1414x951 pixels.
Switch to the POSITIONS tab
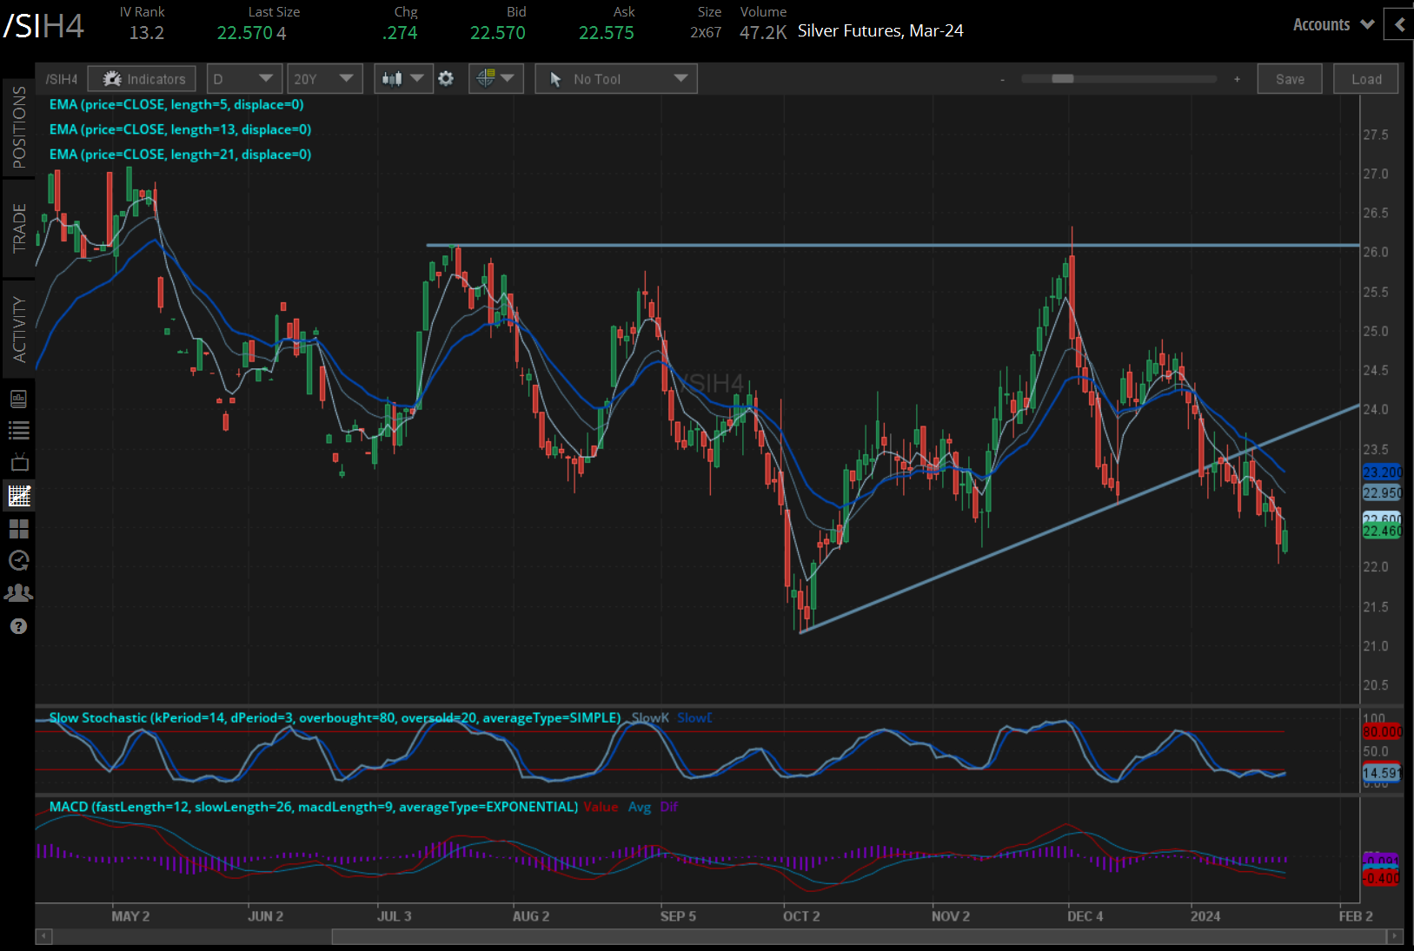pyautogui.click(x=18, y=128)
